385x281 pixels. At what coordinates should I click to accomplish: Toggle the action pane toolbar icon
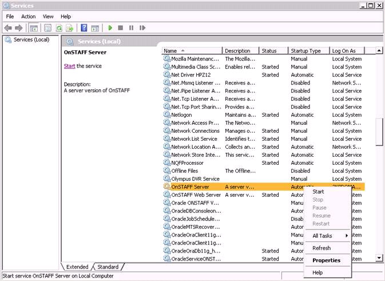click(x=95, y=28)
